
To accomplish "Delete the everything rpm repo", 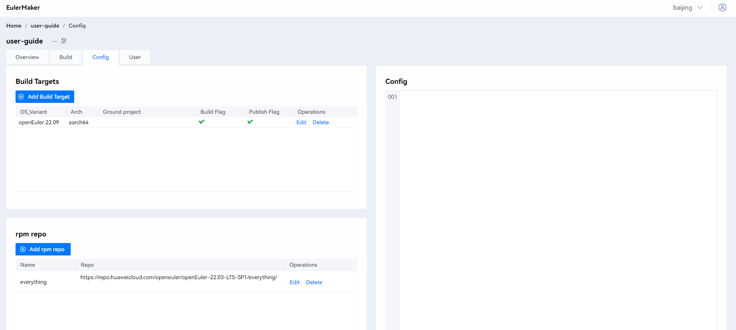I will (x=314, y=282).
